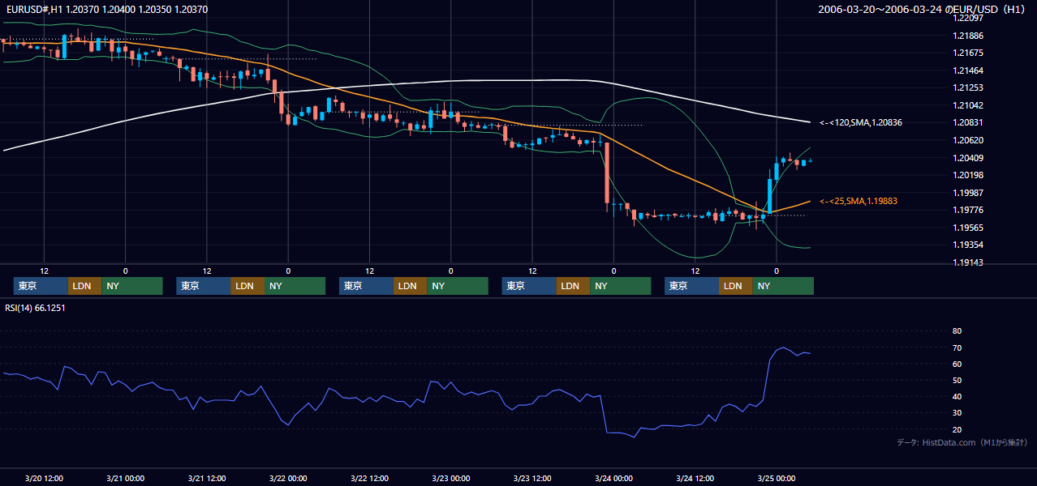Screen dimensions: 1037x486
Task: Click RSI axis level 60
Action: 957,364
